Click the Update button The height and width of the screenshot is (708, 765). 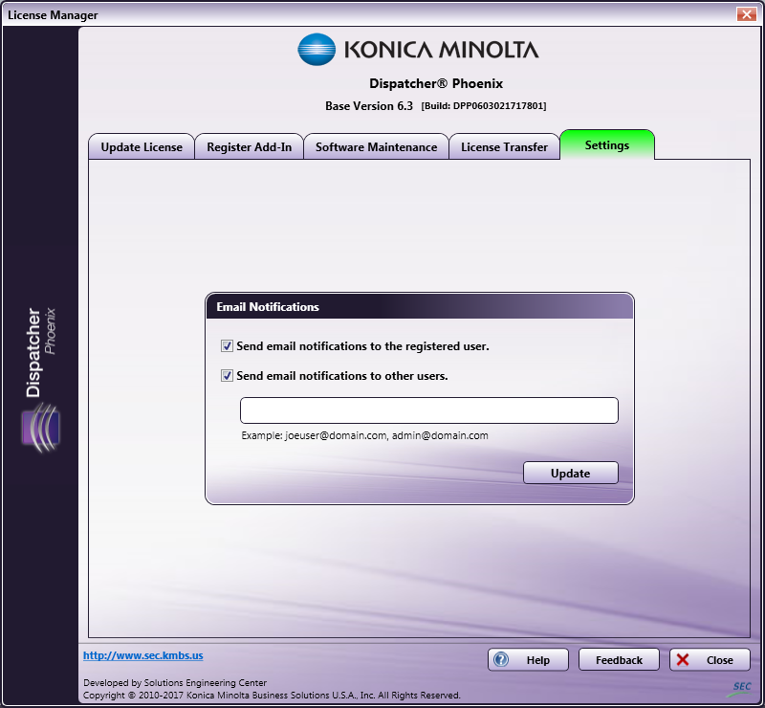570,473
